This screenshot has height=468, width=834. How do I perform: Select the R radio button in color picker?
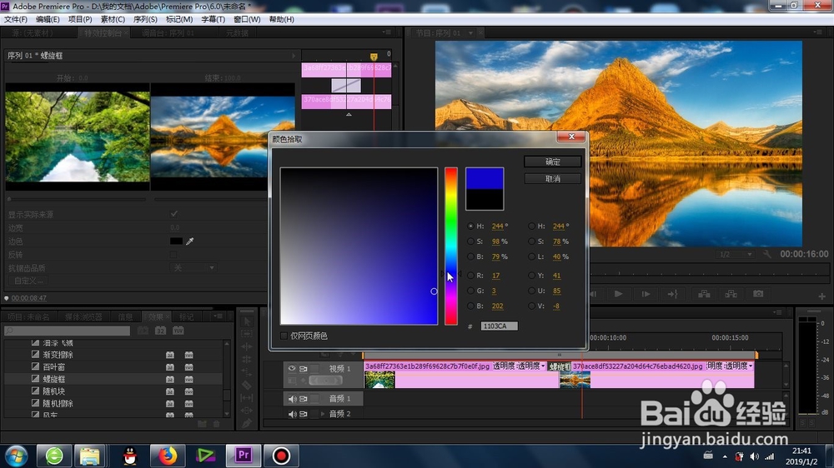click(x=470, y=275)
